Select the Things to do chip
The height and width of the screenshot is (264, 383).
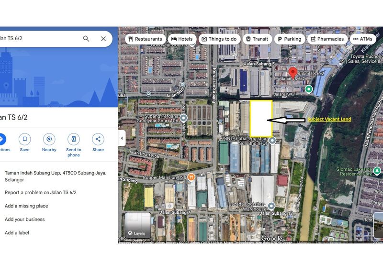[219, 39]
